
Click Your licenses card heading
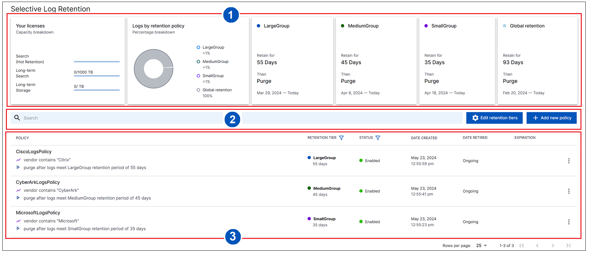pos(30,26)
